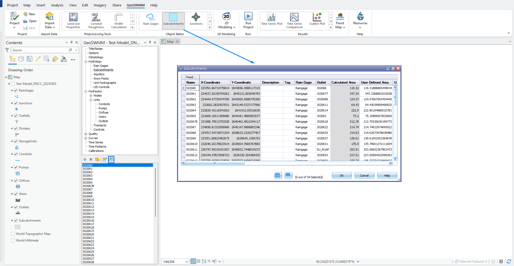Switch to the Imagery ribbon tab
Screen dimensions: 514x266
[100, 5]
